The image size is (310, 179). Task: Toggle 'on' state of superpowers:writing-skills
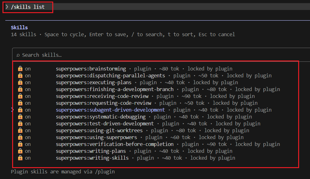(28, 158)
